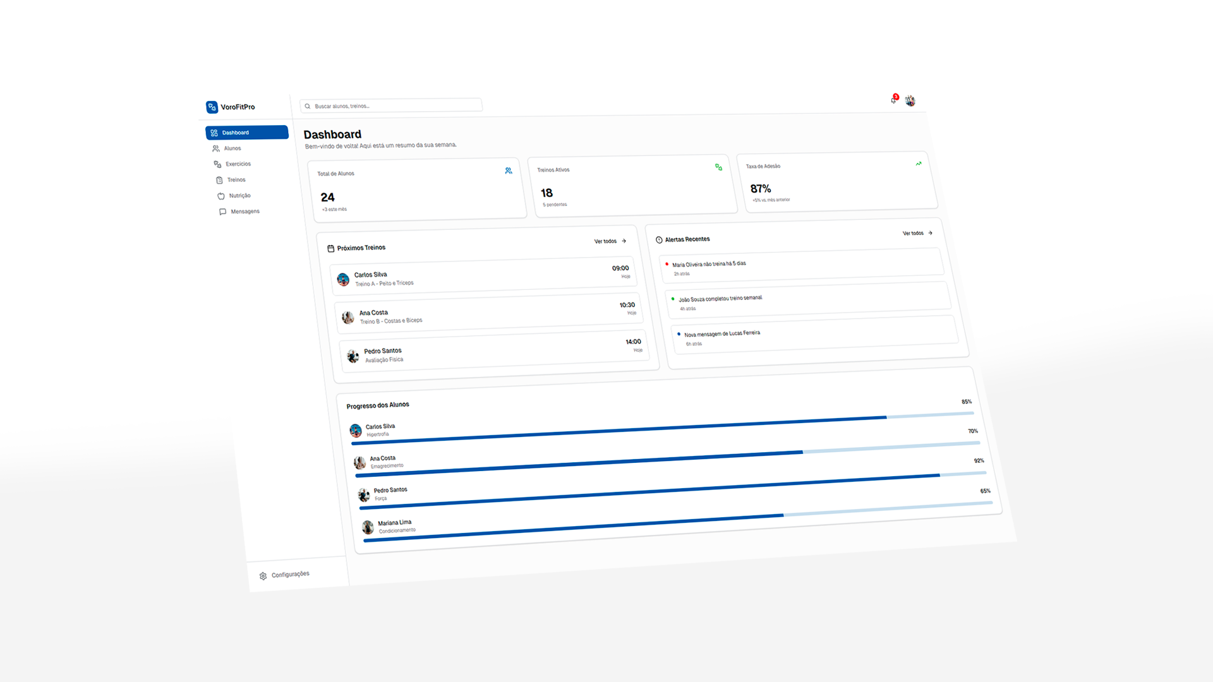Open Mensagens via the chat bubble icon
Image resolution: width=1213 pixels, height=682 pixels.
[222, 212]
